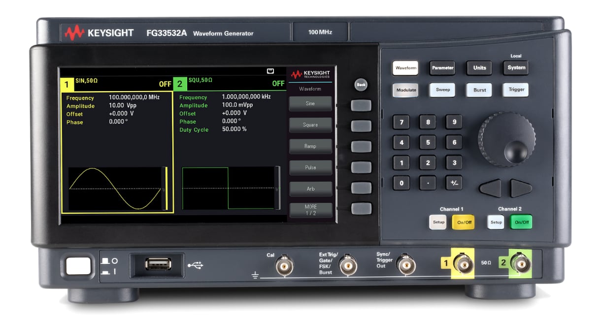Push the softkey beside Sine

361,105
